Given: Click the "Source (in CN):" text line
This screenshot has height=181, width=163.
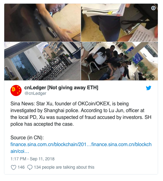Looking at the screenshot, I should (27, 137).
